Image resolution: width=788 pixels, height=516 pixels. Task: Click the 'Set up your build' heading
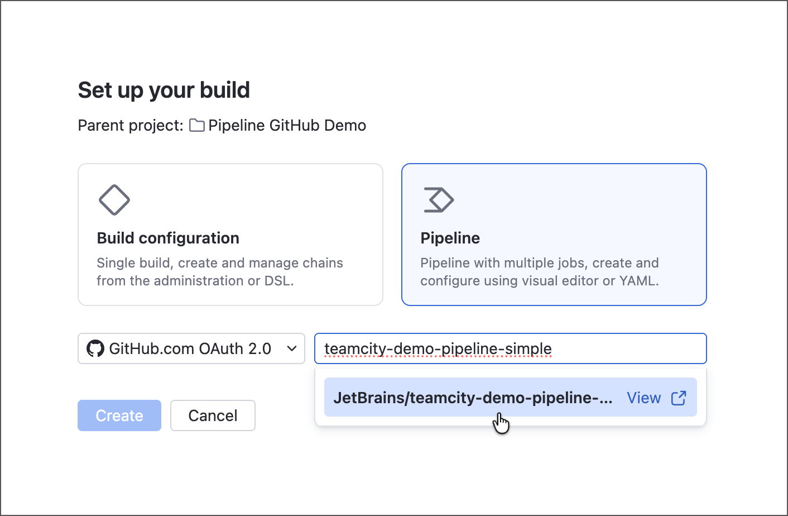164,90
